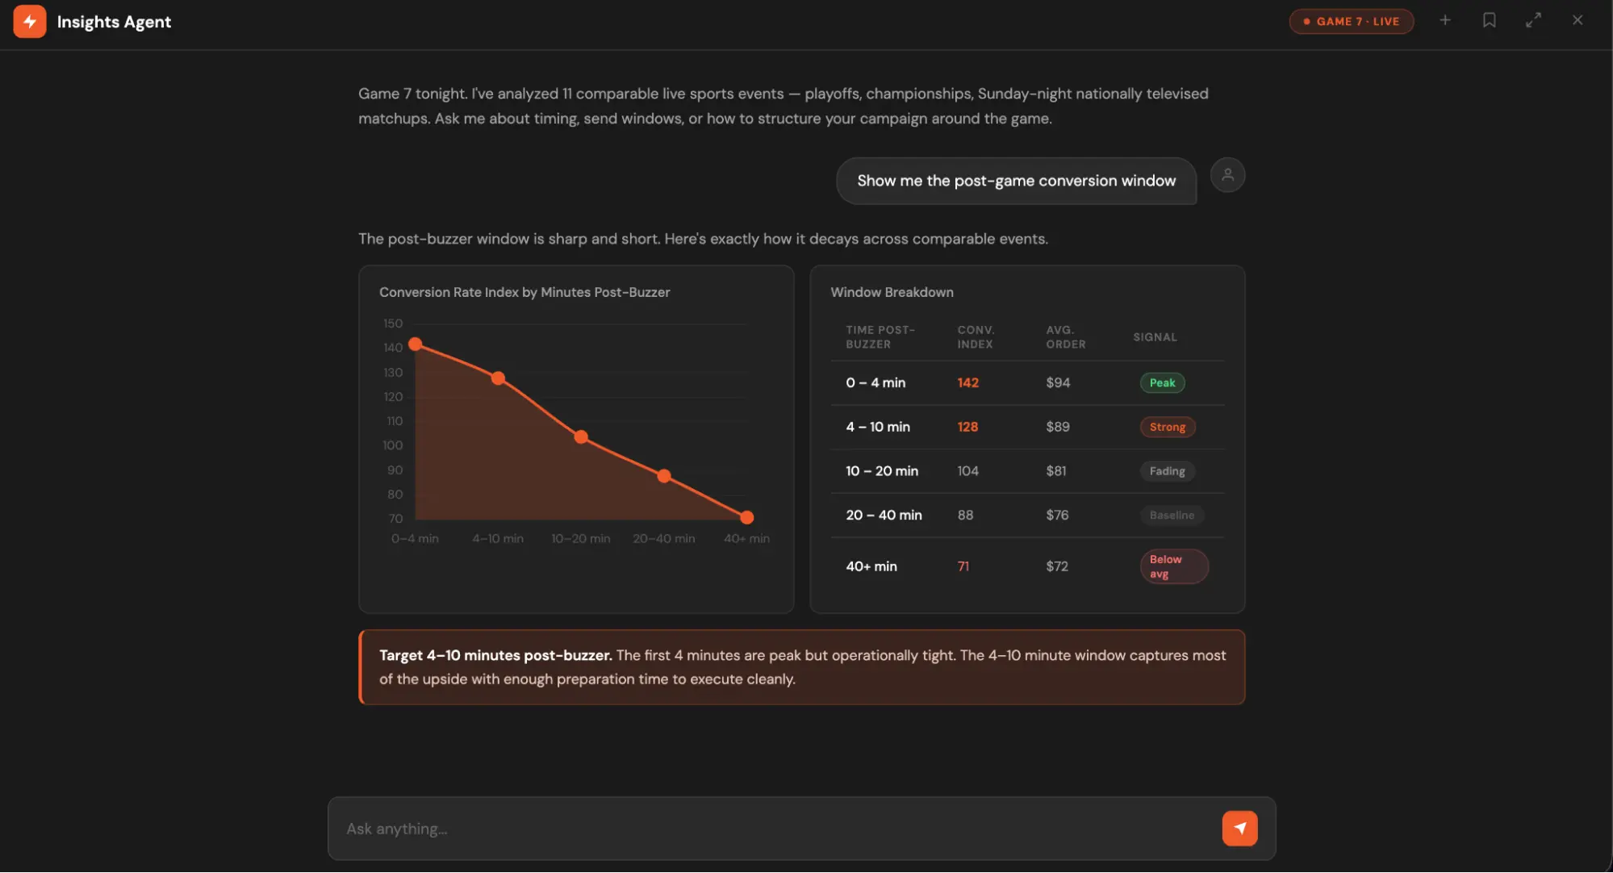Click the 40+ min chart data point
Screen dimensions: 1613x873
(747, 517)
